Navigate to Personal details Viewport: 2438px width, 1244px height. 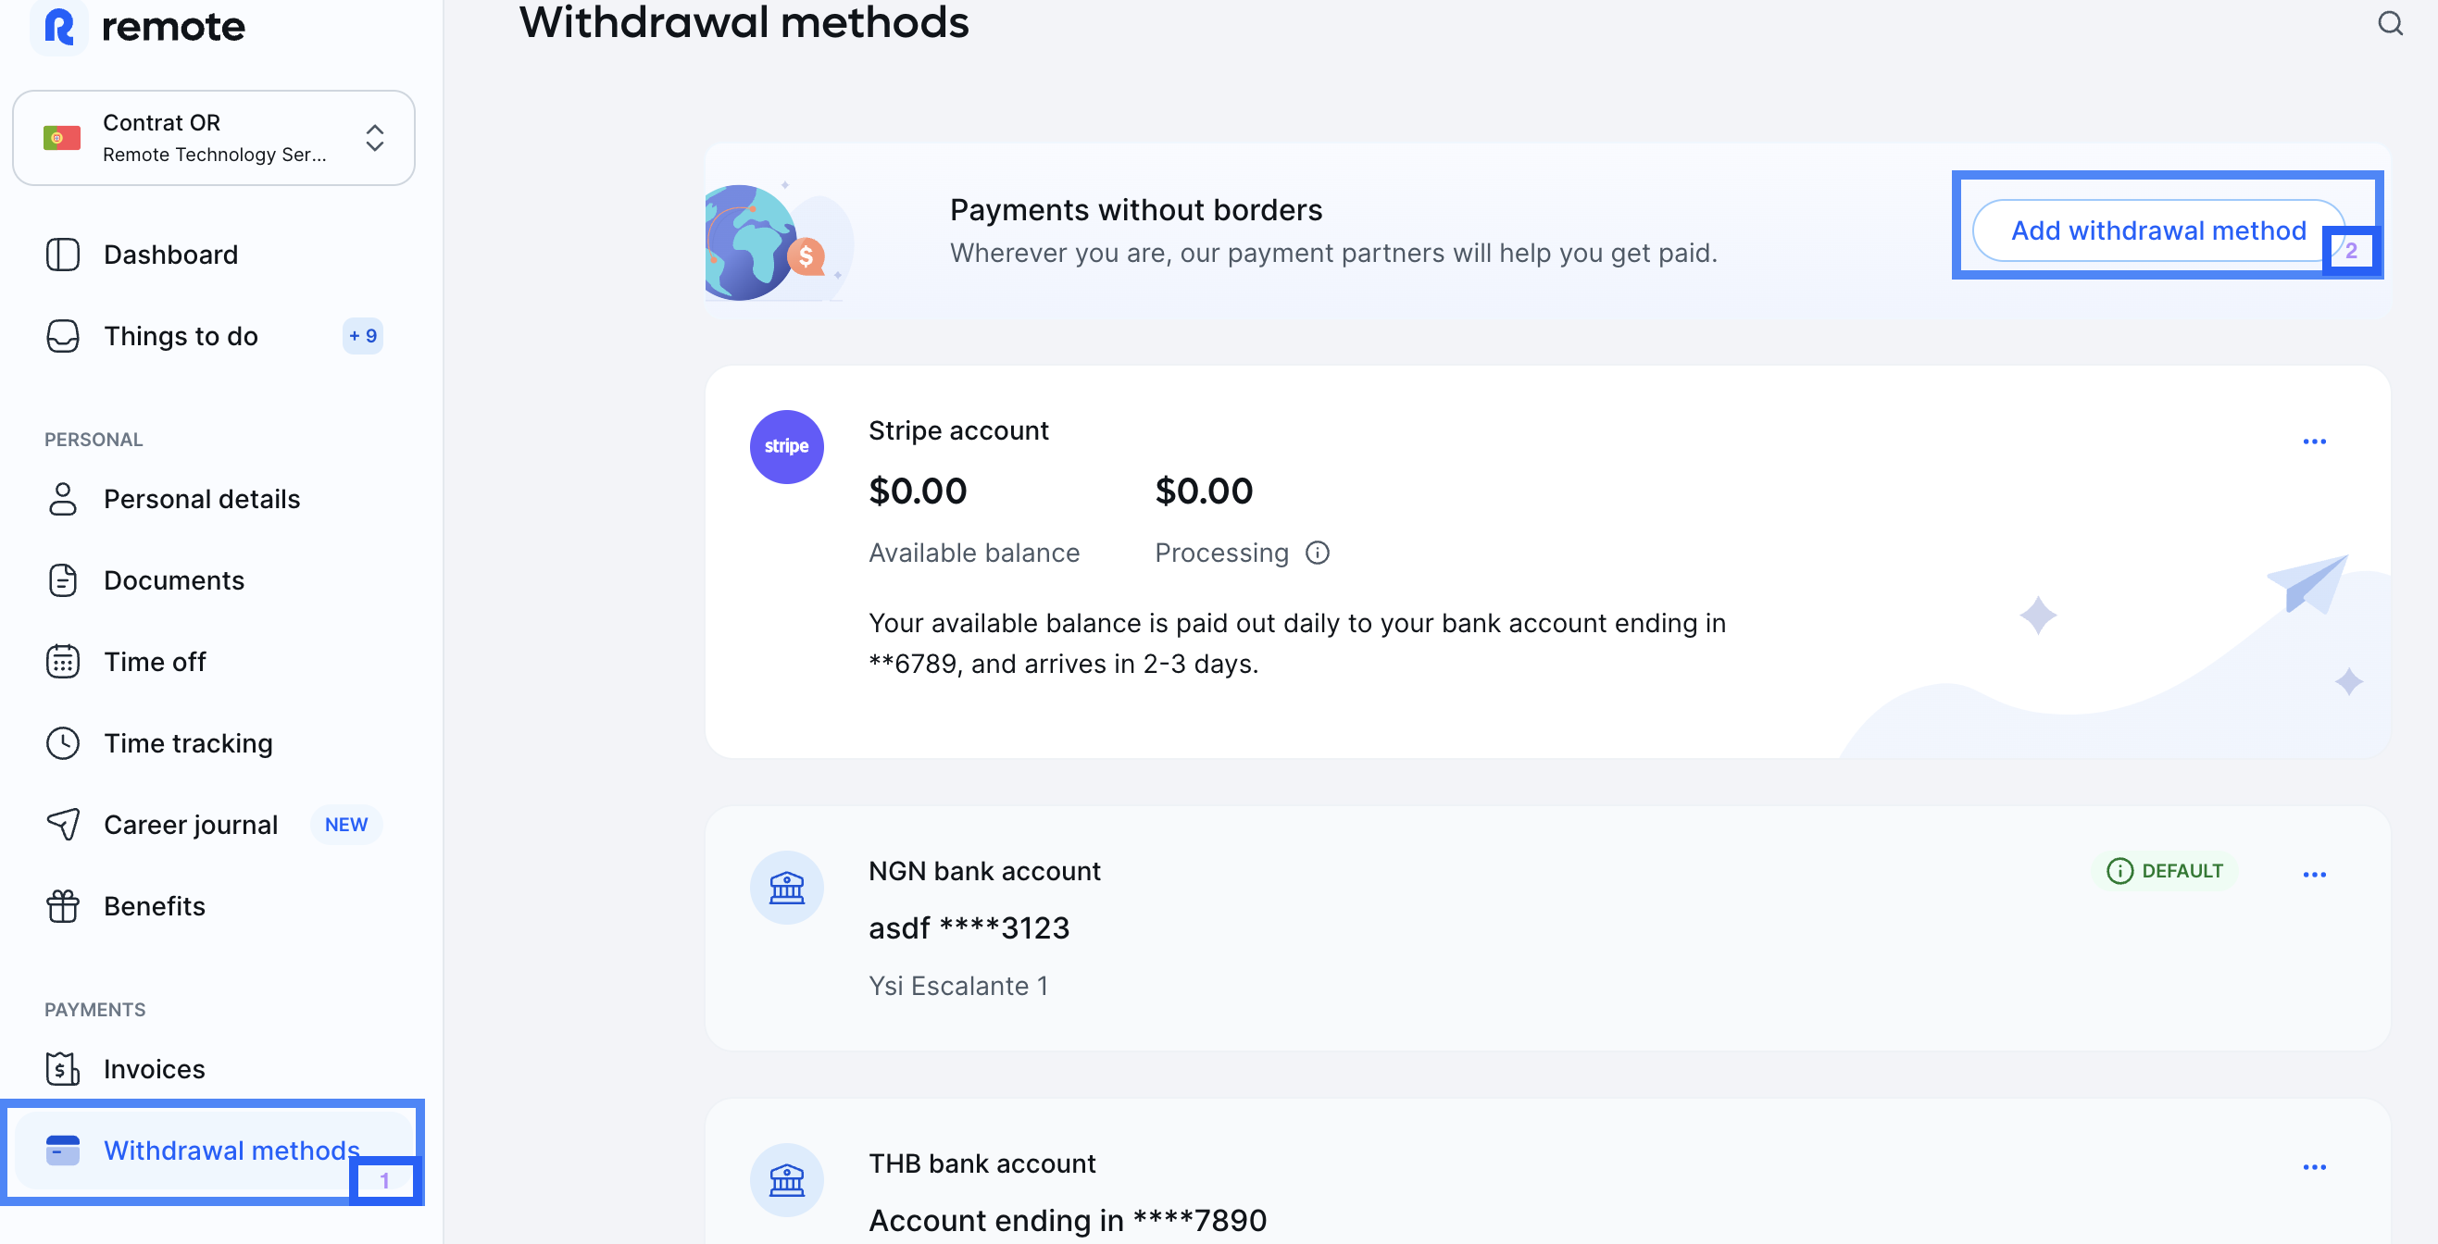tap(203, 499)
